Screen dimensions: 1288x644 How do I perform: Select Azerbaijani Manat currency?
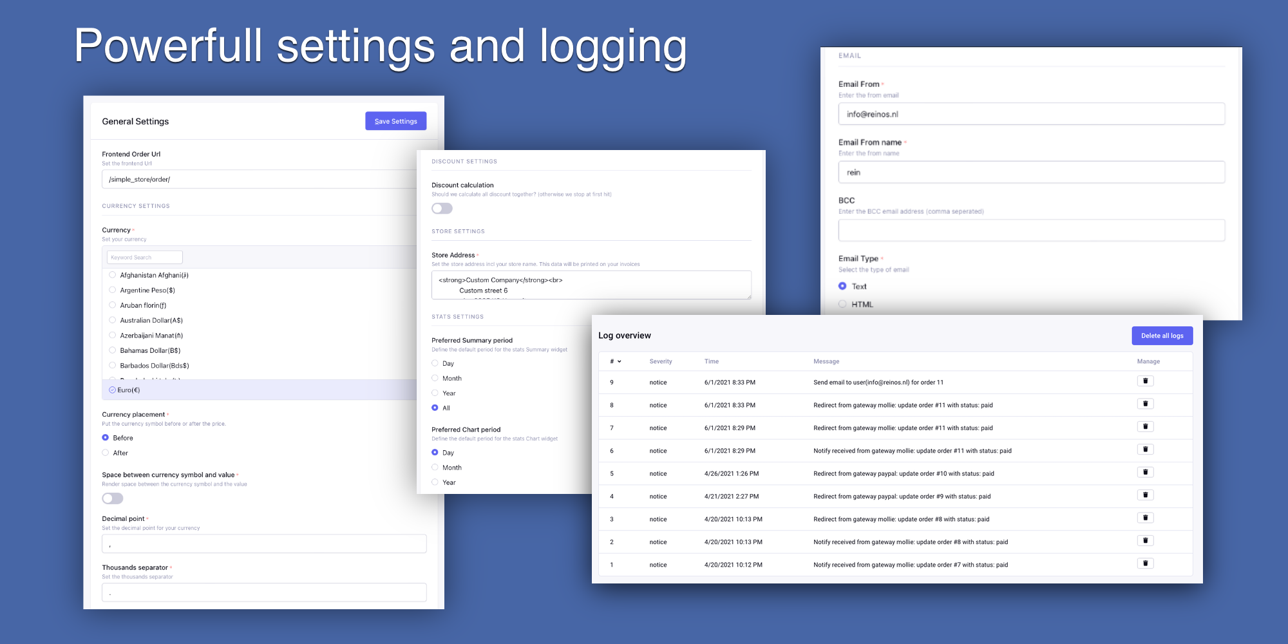point(112,335)
